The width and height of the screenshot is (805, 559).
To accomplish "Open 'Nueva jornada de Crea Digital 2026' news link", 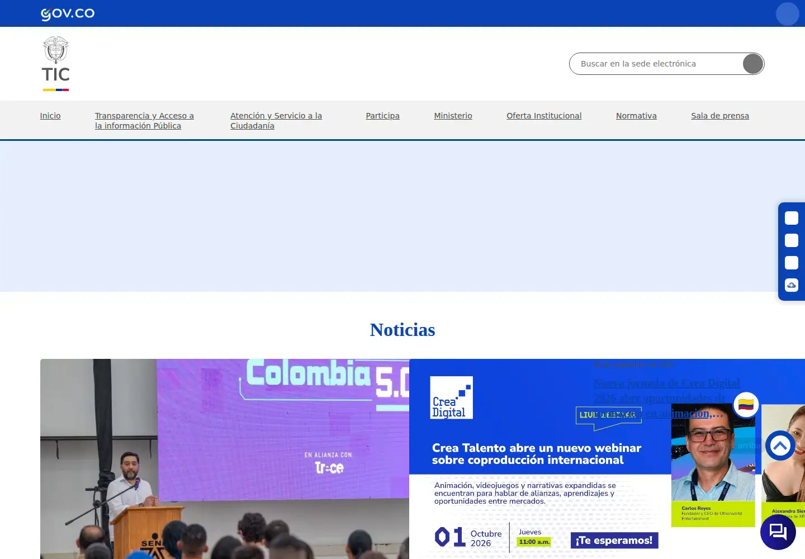I will coord(666,398).
